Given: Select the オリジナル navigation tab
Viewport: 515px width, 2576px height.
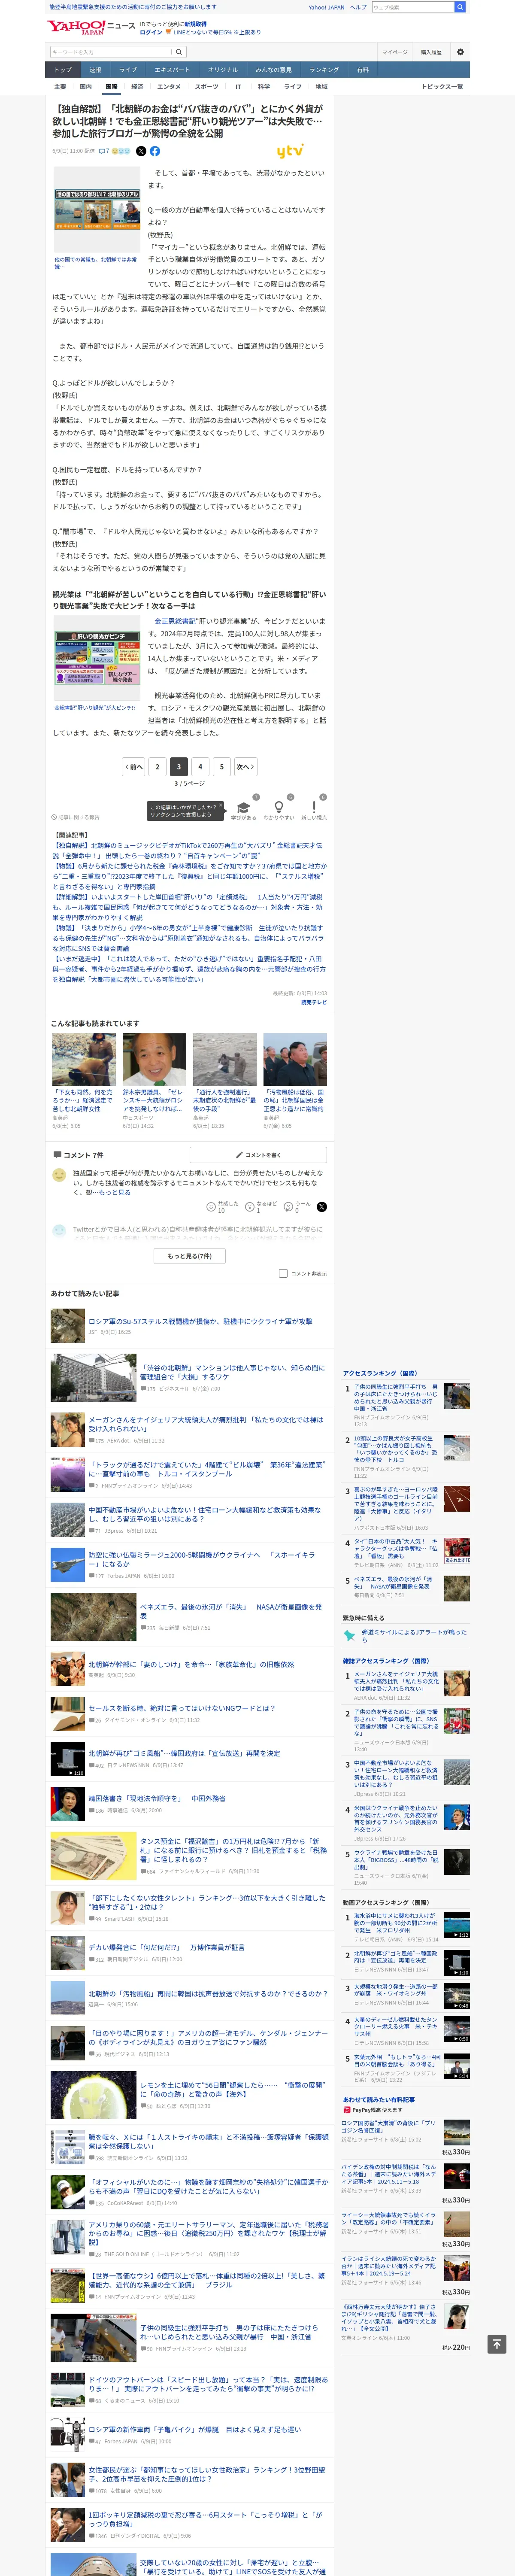Looking at the screenshot, I should (223, 70).
